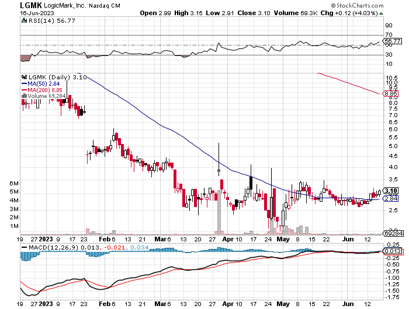The width and height of the screenshot is (409, 309).
Task: Click the MA(200) 8.85 legend entry
Action: (42, 90)
